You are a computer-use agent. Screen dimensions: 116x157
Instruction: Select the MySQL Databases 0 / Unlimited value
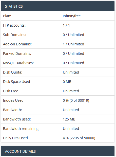coord(73,63)
